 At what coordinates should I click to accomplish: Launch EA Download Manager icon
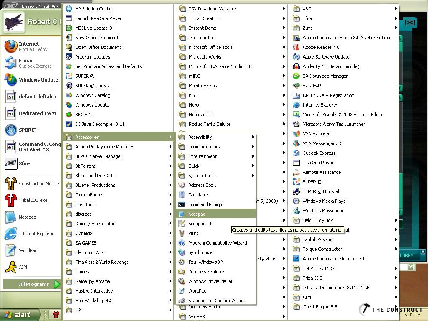click(296, 76)
